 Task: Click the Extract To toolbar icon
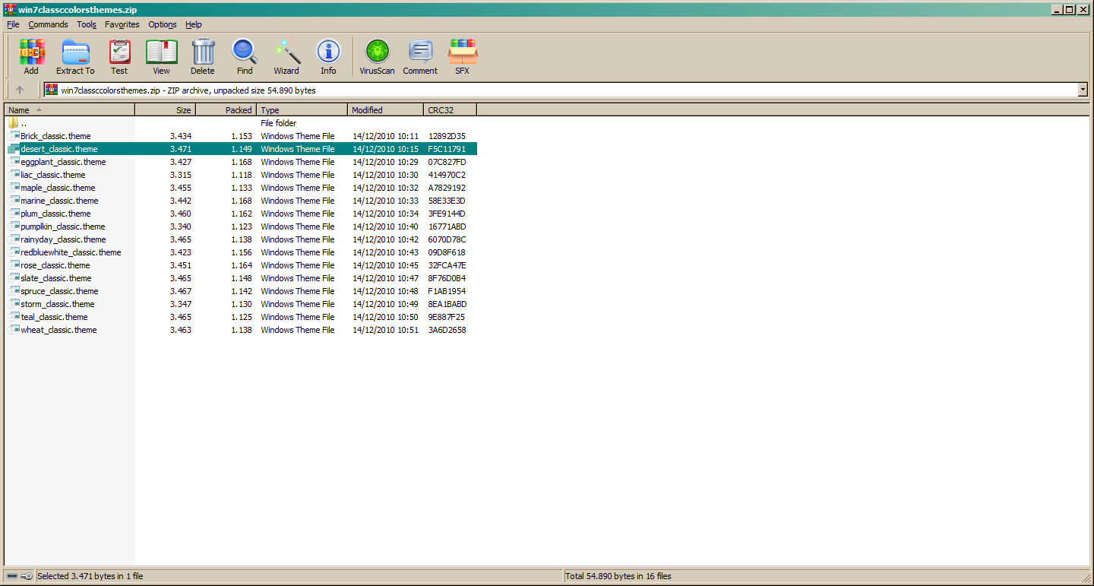pyautogui.click(x=75, y=52)
